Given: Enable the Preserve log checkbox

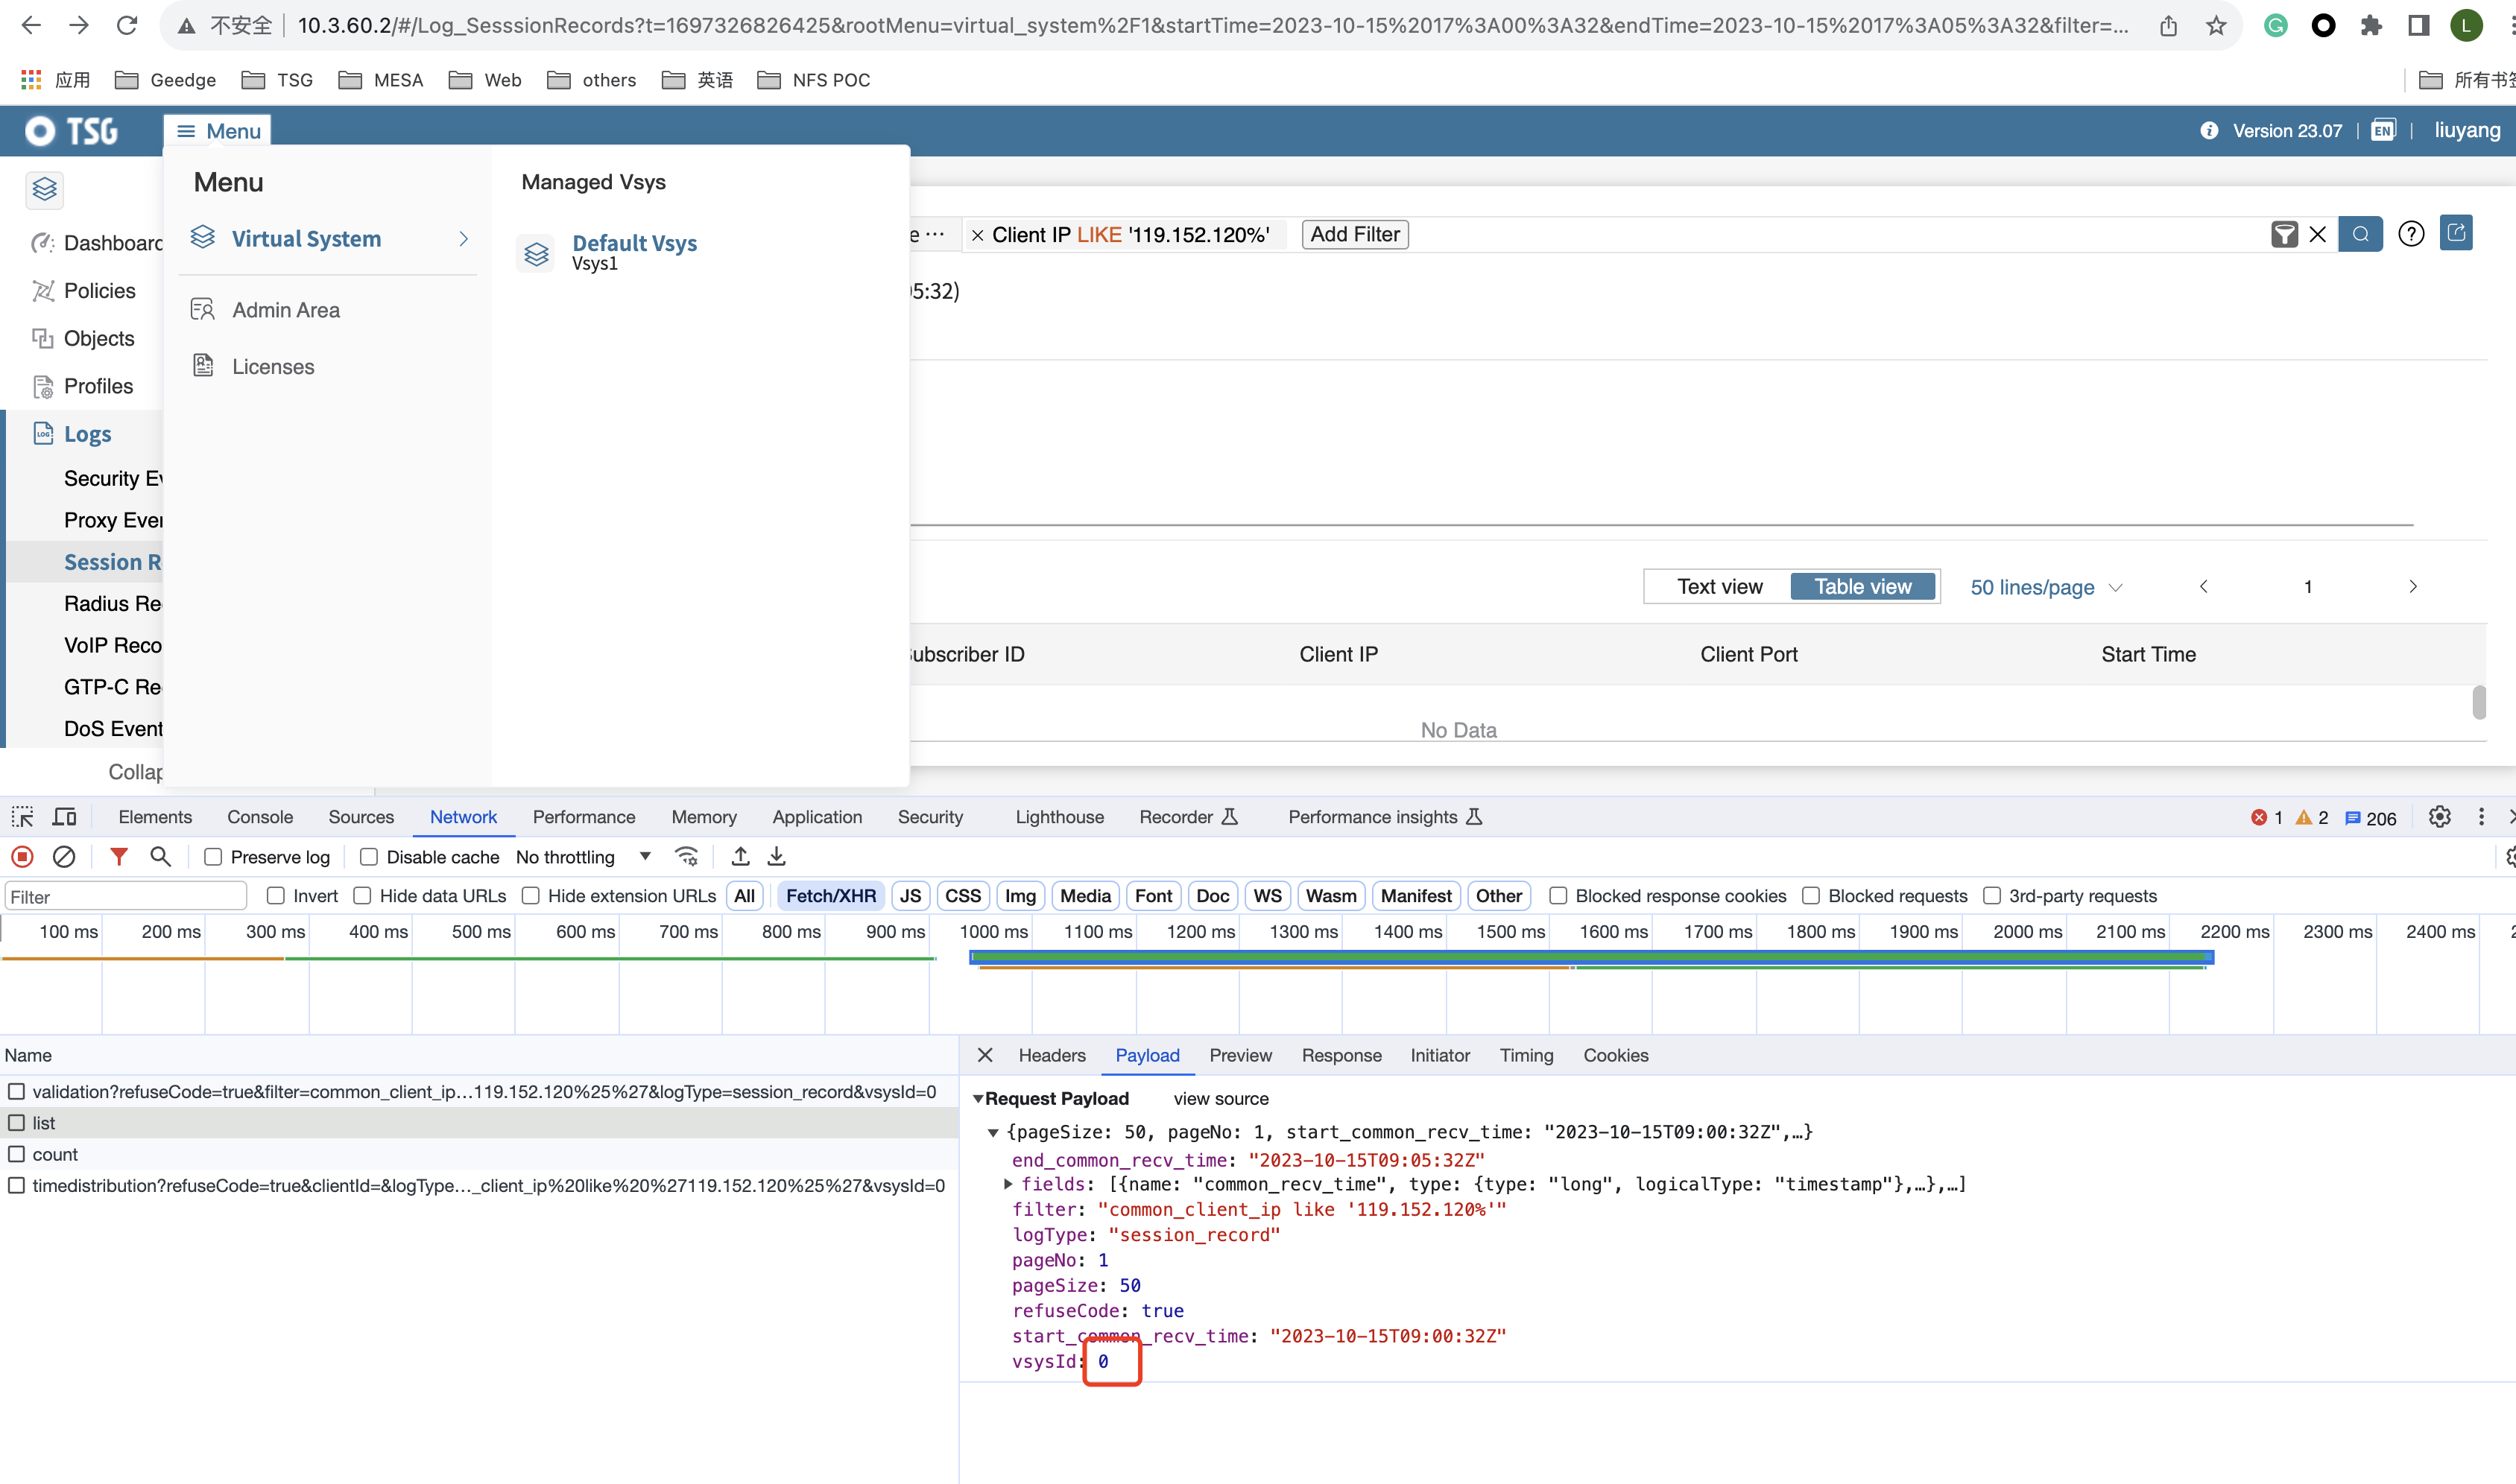Looking at the screenshot, I should point(213,857).
